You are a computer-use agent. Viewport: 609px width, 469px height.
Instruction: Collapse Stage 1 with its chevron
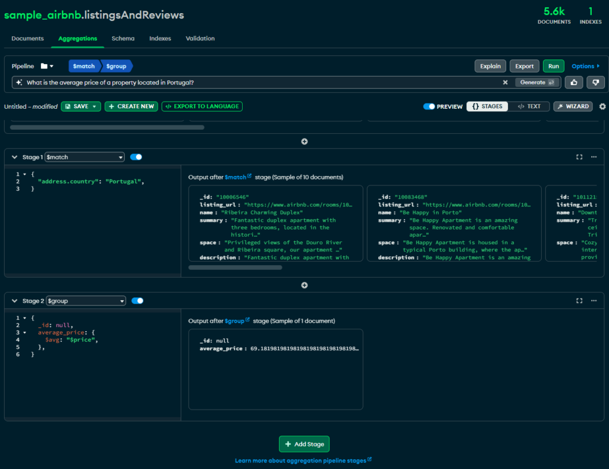coord(14,157)
